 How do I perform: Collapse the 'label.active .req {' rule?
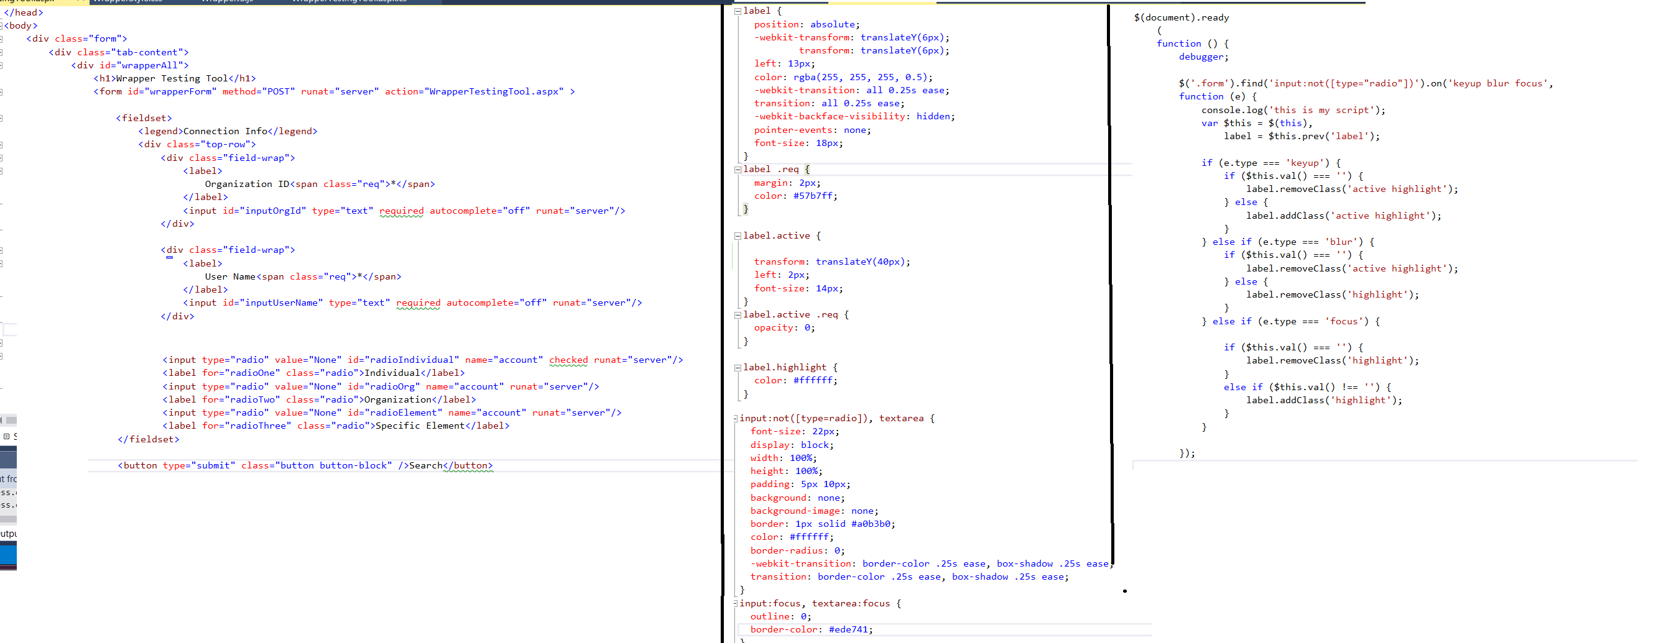point(738,315)
